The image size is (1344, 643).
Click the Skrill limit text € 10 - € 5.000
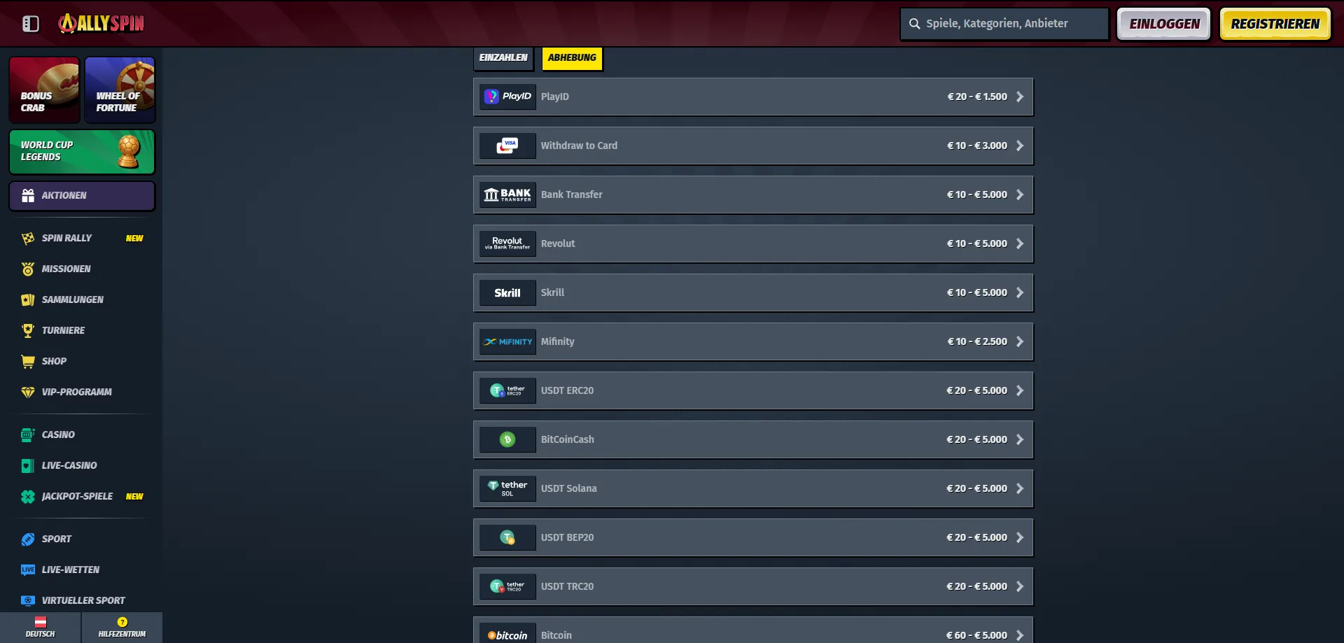point(977,292)
